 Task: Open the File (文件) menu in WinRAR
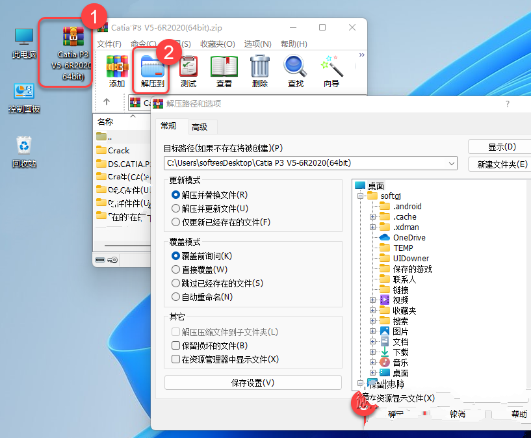click(x=109, y=44)
